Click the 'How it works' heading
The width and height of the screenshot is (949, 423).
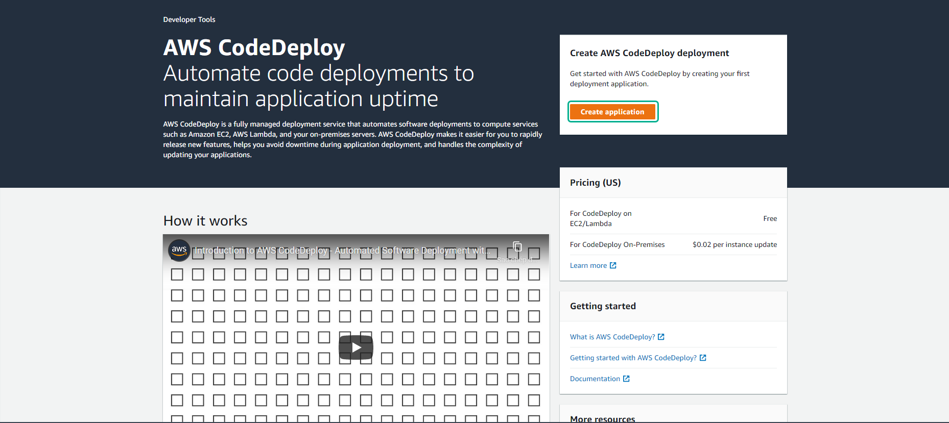205,220
